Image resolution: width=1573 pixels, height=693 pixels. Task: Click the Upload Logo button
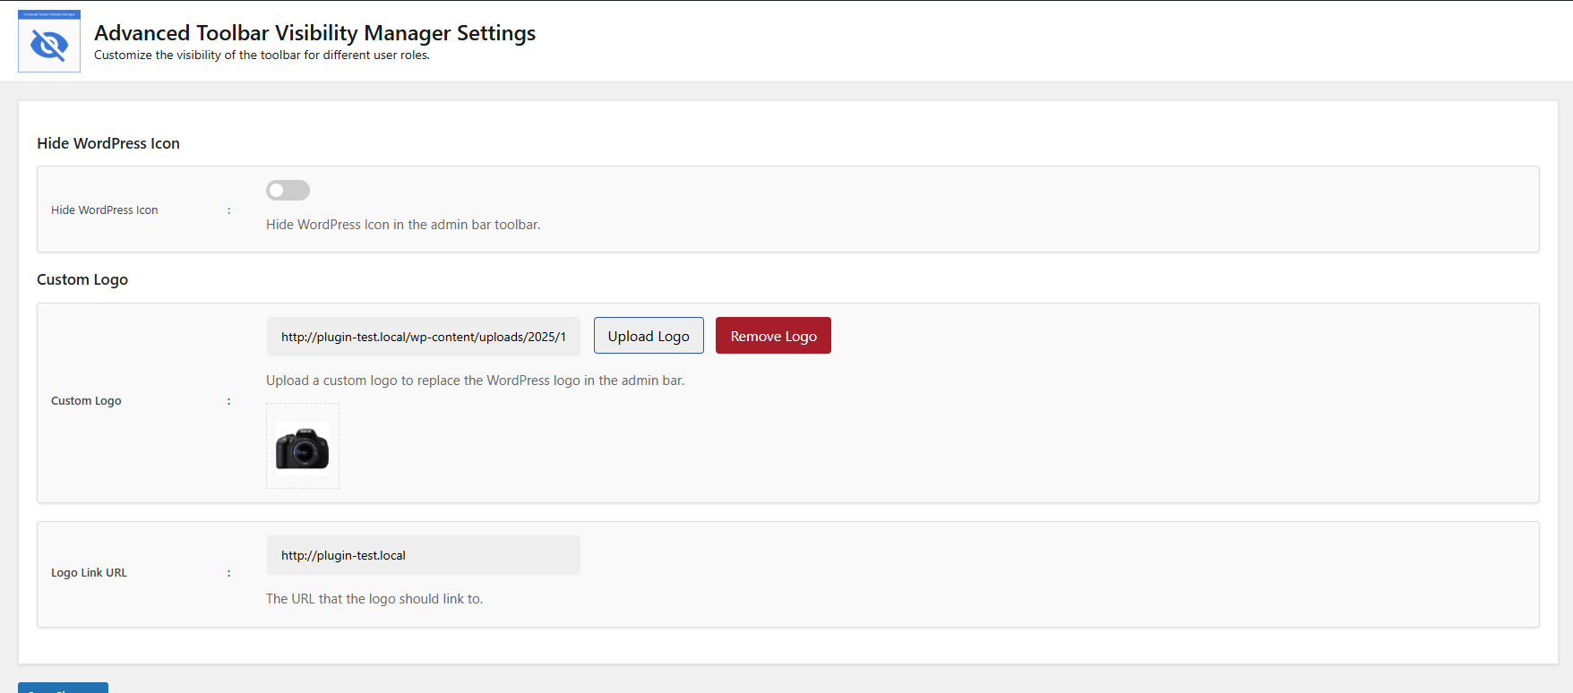649,336
